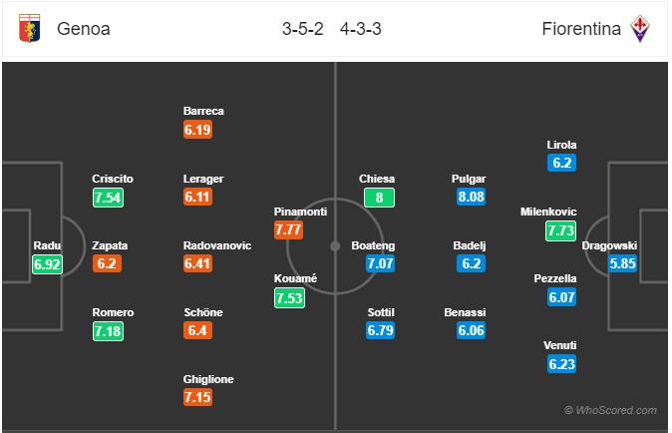The image size is (672, 433).
Task: Open Ghiglione player name
Action: 208,379
